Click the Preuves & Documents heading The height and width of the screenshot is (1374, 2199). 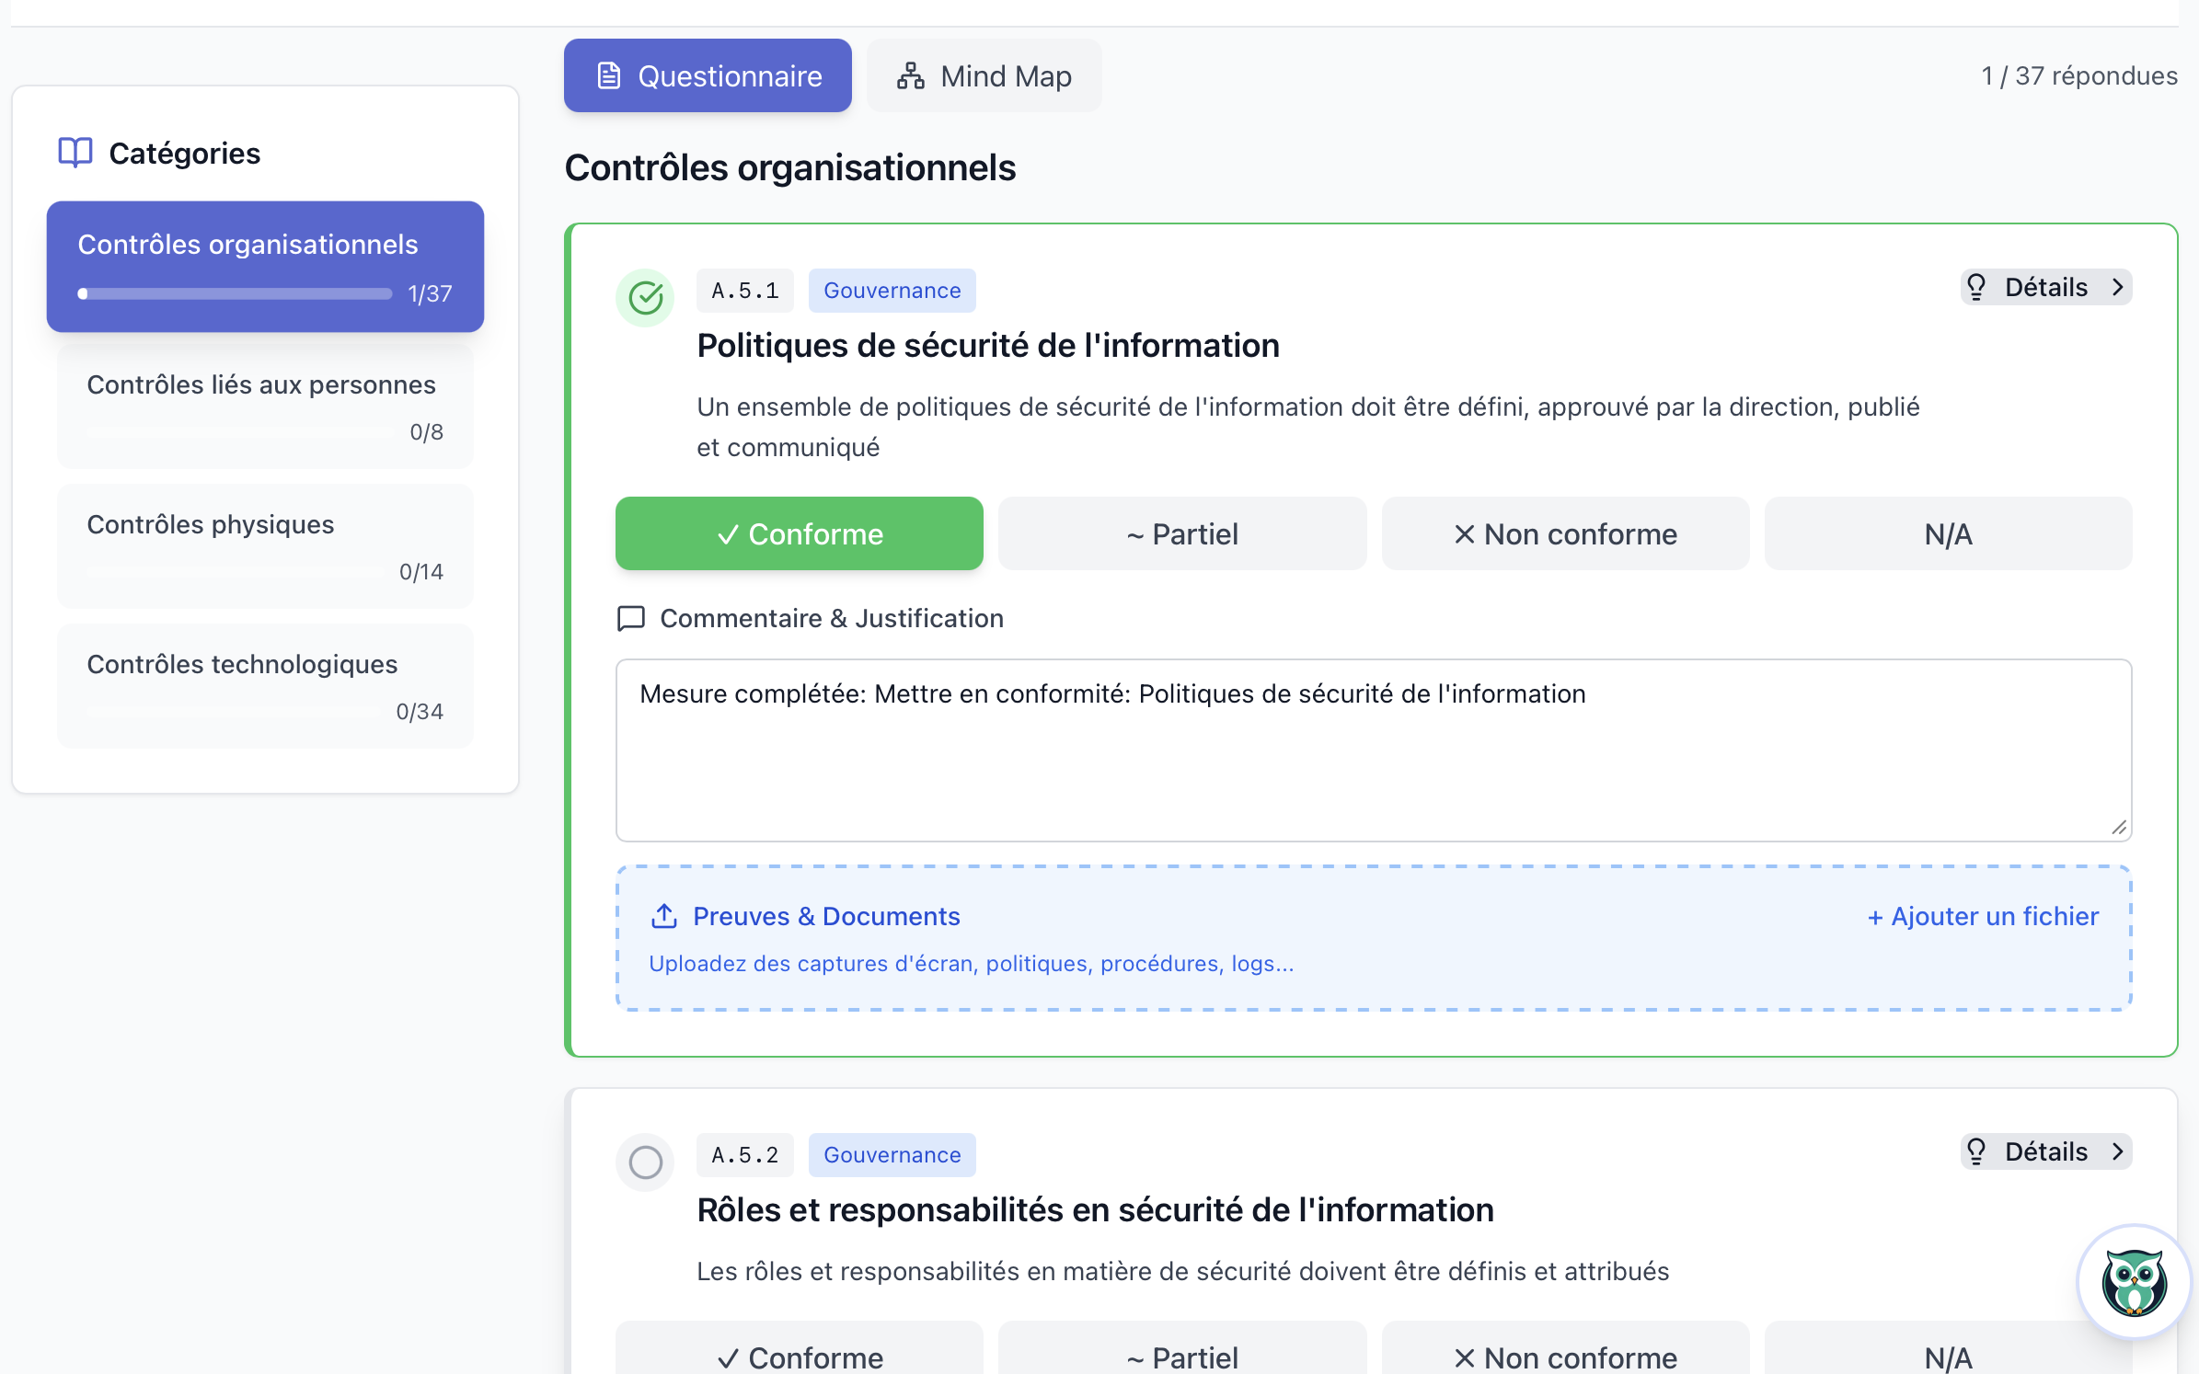pyautogui.click(x=826, y=916)
